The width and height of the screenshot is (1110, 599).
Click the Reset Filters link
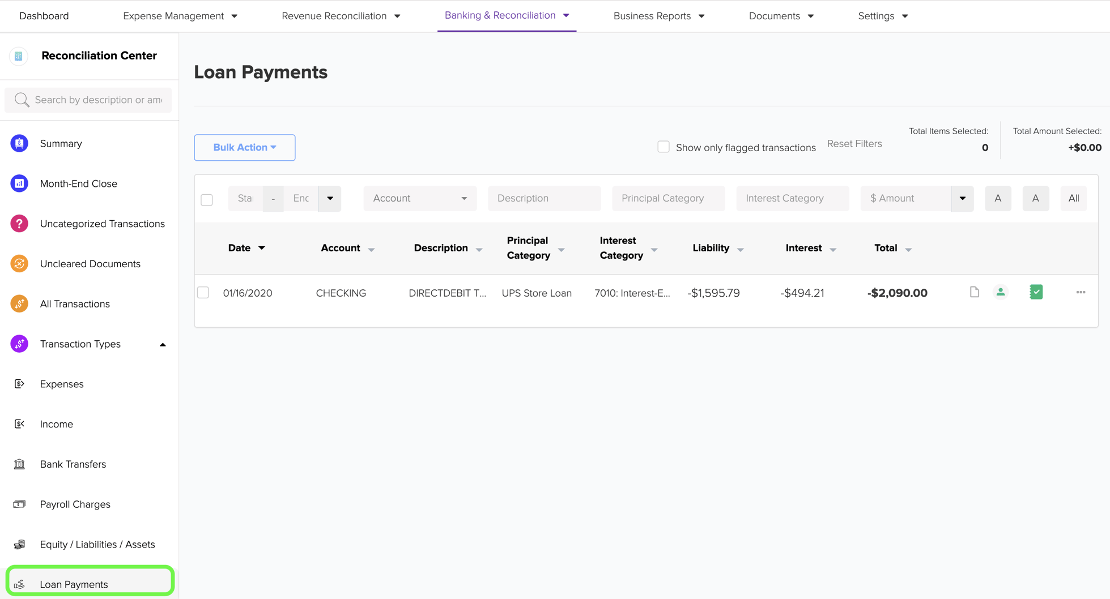pyautogui.click(x=854, y=143)
